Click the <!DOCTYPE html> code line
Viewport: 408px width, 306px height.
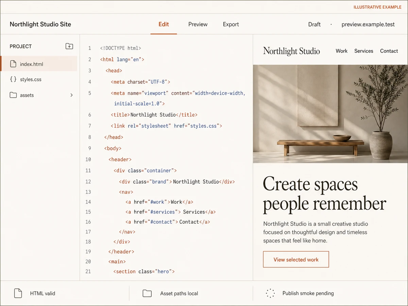point(120,48)
